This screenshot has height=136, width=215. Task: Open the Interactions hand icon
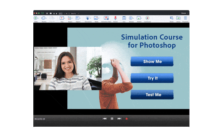[x=87, y=18]
